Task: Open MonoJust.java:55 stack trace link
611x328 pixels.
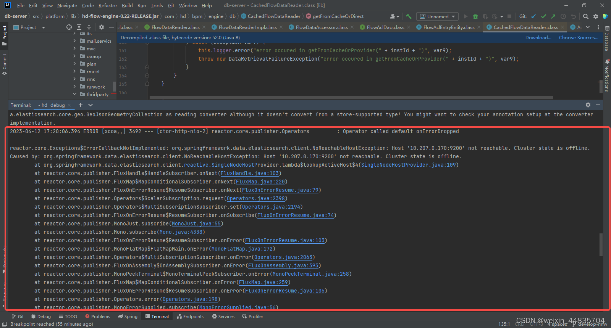Action: pos(196,223)
